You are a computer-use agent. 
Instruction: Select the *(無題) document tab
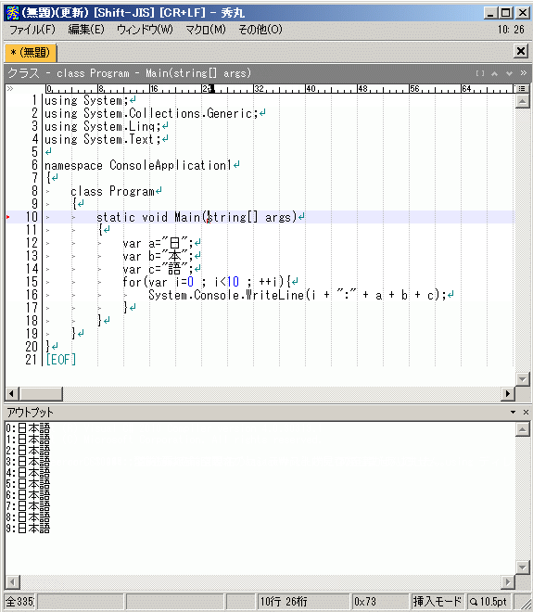point(31,52)
